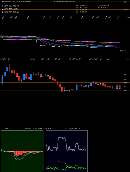Click the tallest blue candle near the chart's left peak

tap(7, 69)
